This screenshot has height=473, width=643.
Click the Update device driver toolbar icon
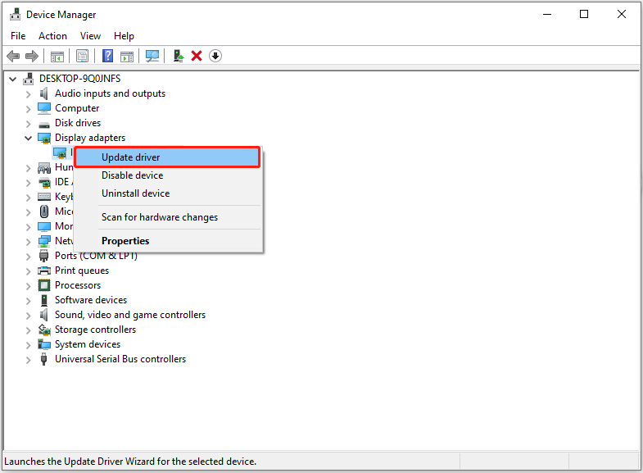(178, 56)
